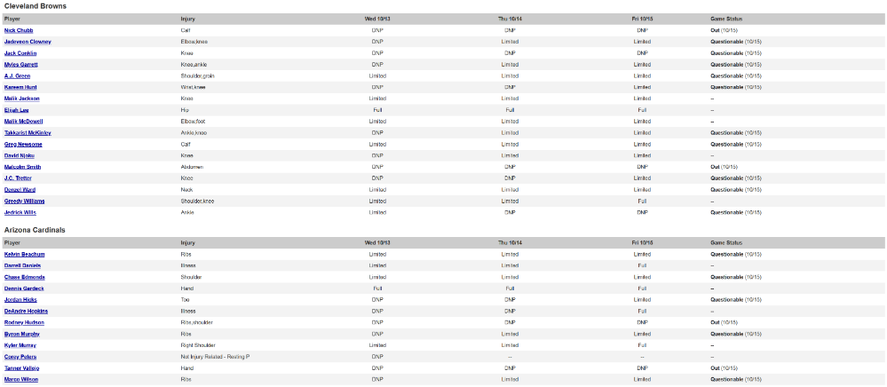Open David Njoku link
Screen dimensions: 887x387
coord(20,155)
